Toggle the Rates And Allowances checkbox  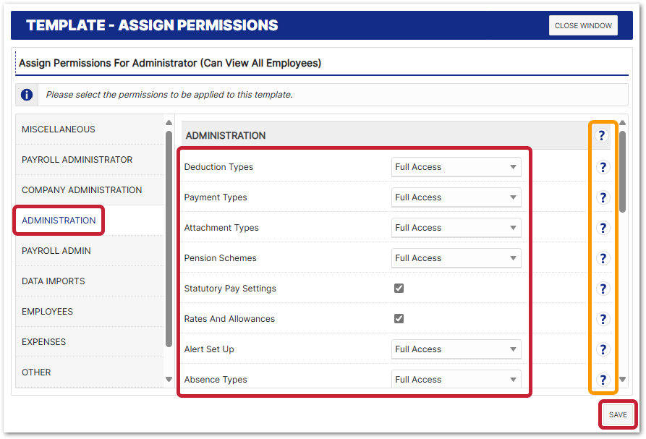pyautogui.click(x=399, y=318)
